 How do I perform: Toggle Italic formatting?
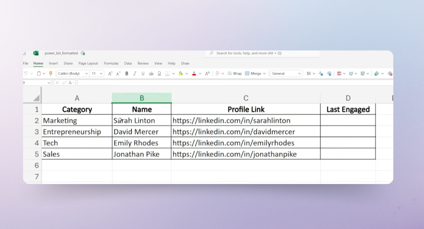pos(135,73)
